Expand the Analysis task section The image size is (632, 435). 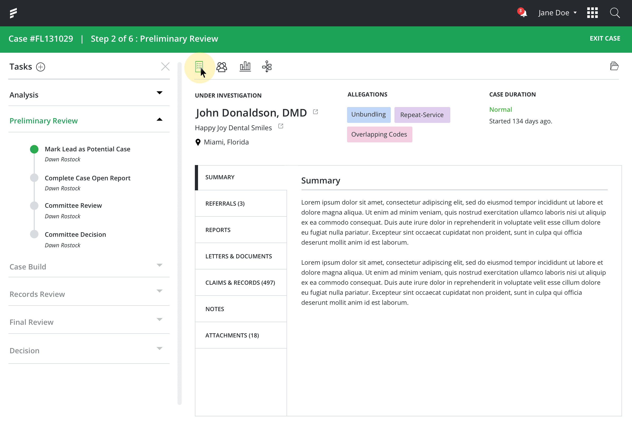[x=160, y=93]
